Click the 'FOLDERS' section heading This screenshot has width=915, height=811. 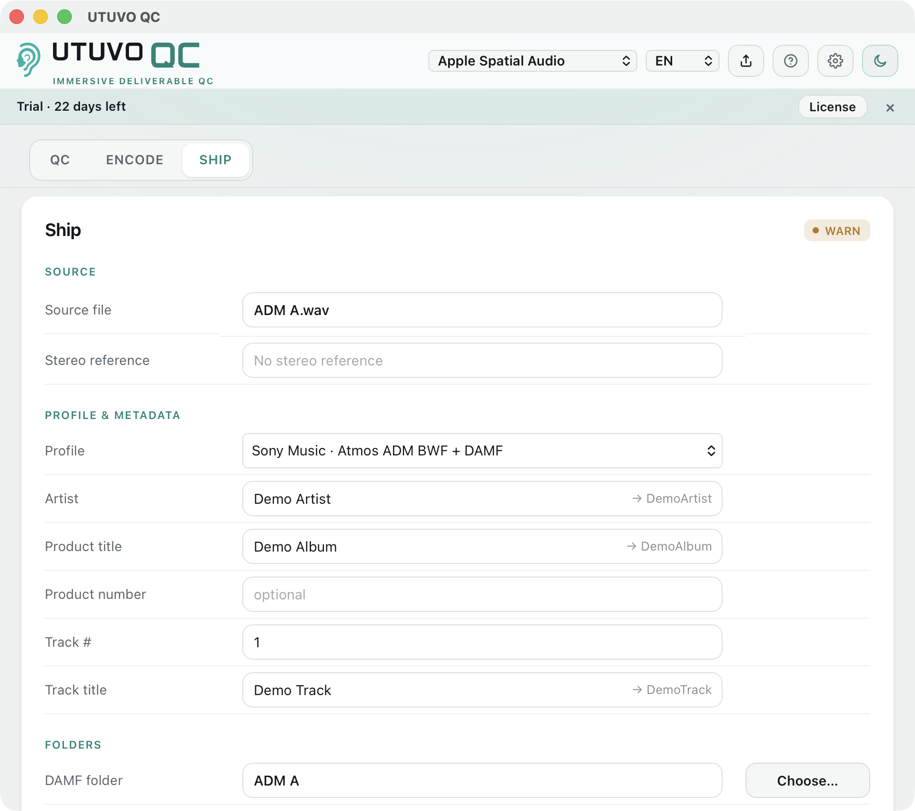click(73, 745)
